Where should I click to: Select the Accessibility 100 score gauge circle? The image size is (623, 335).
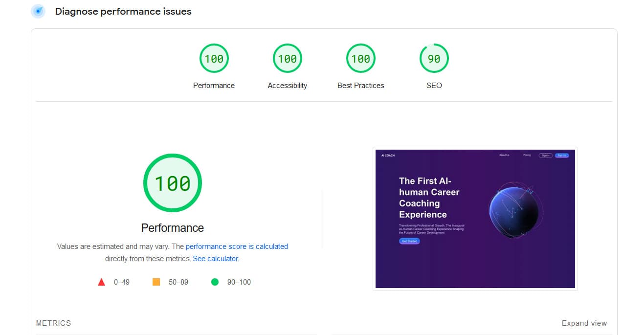click(287, 59)
